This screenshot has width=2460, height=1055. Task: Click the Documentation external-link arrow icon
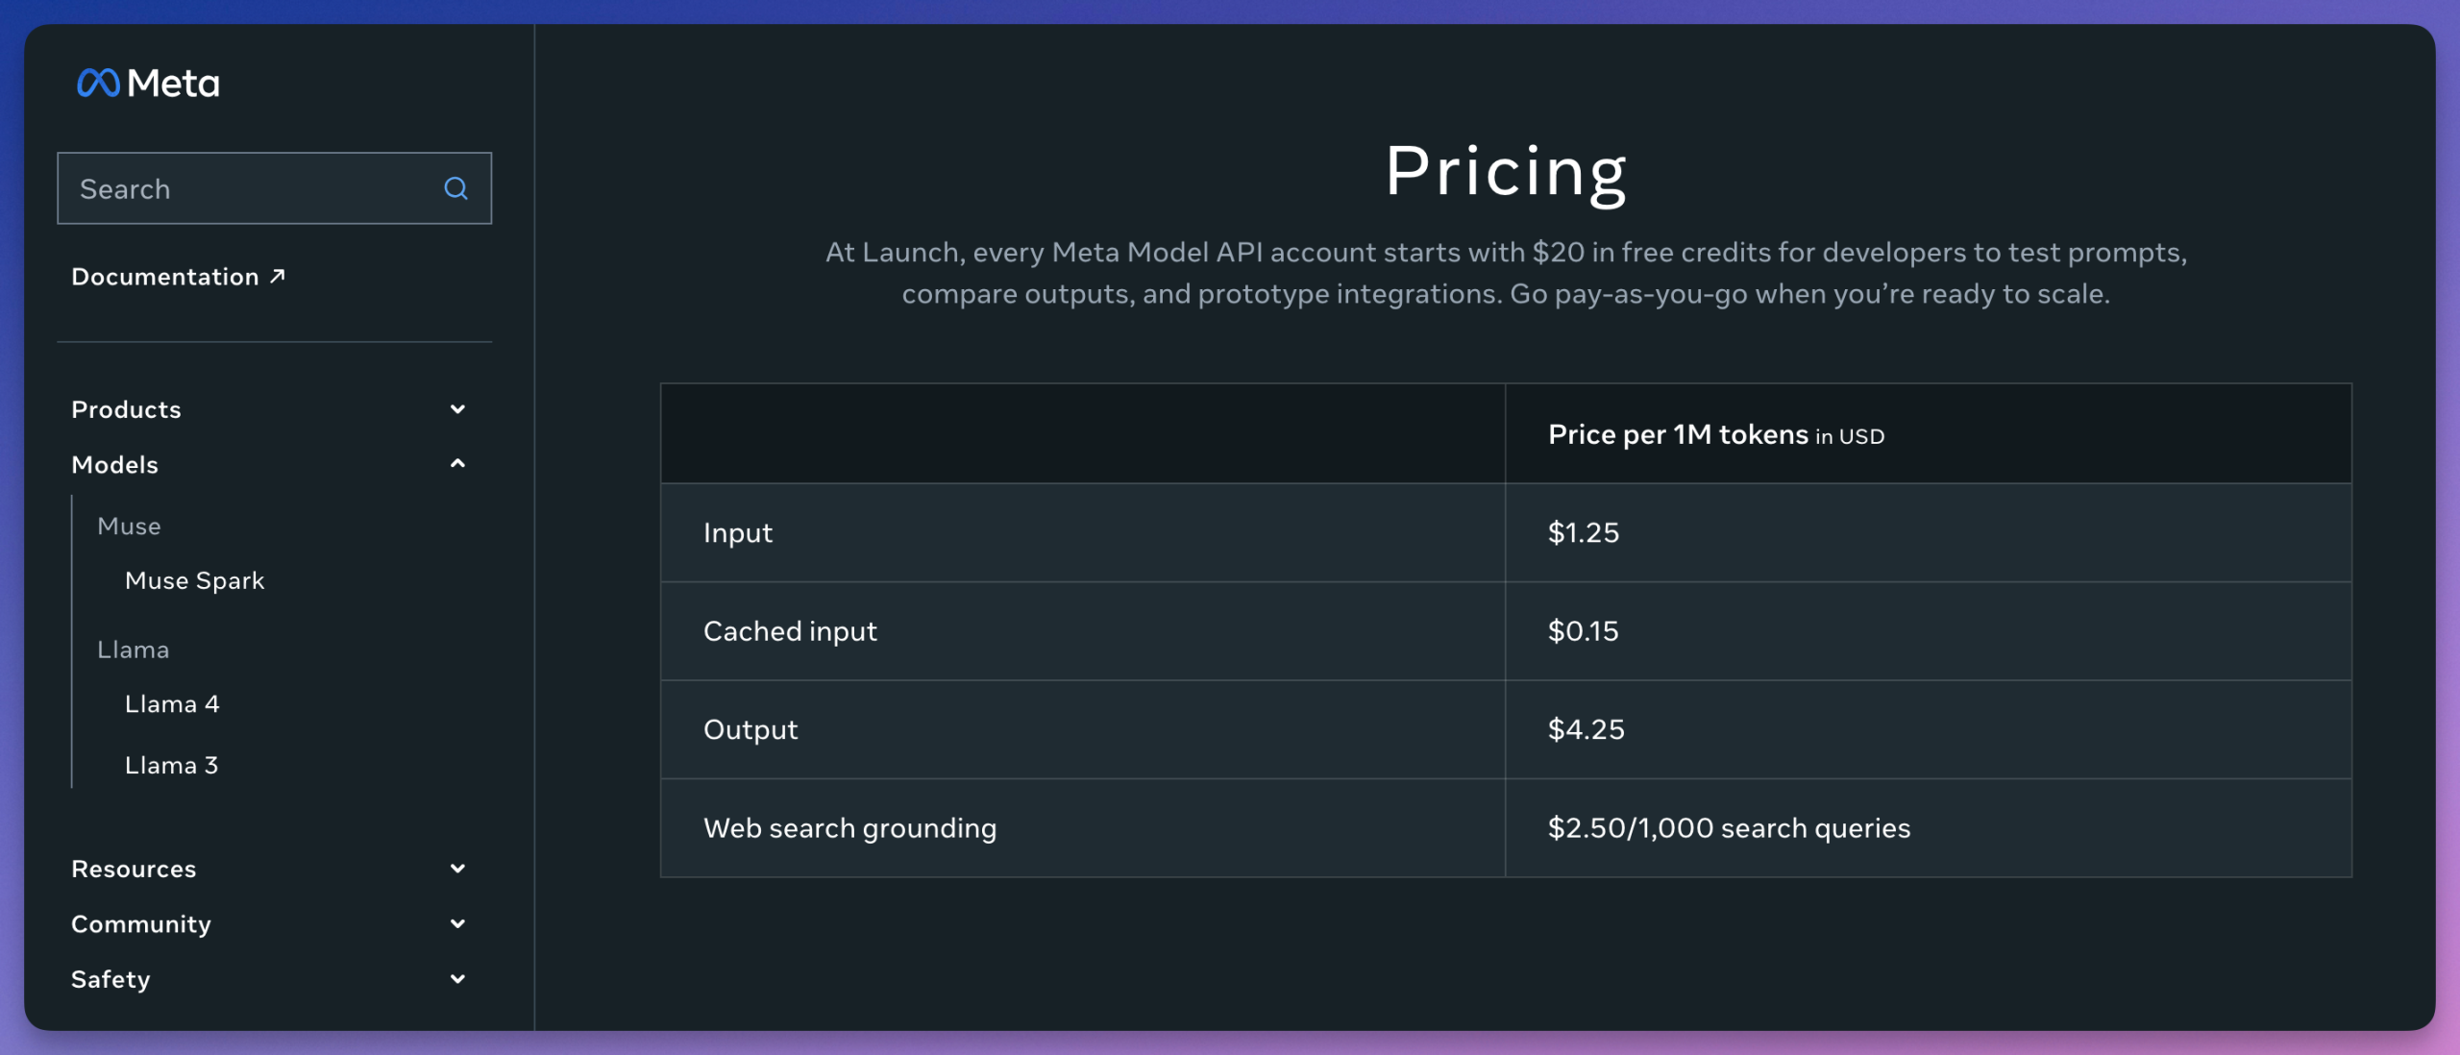pyautogui.click(x=278, y=277)
